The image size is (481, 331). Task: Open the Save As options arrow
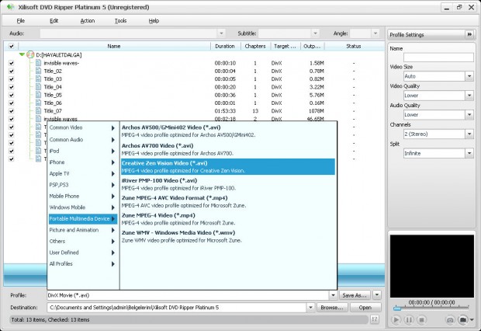point(377,295)
